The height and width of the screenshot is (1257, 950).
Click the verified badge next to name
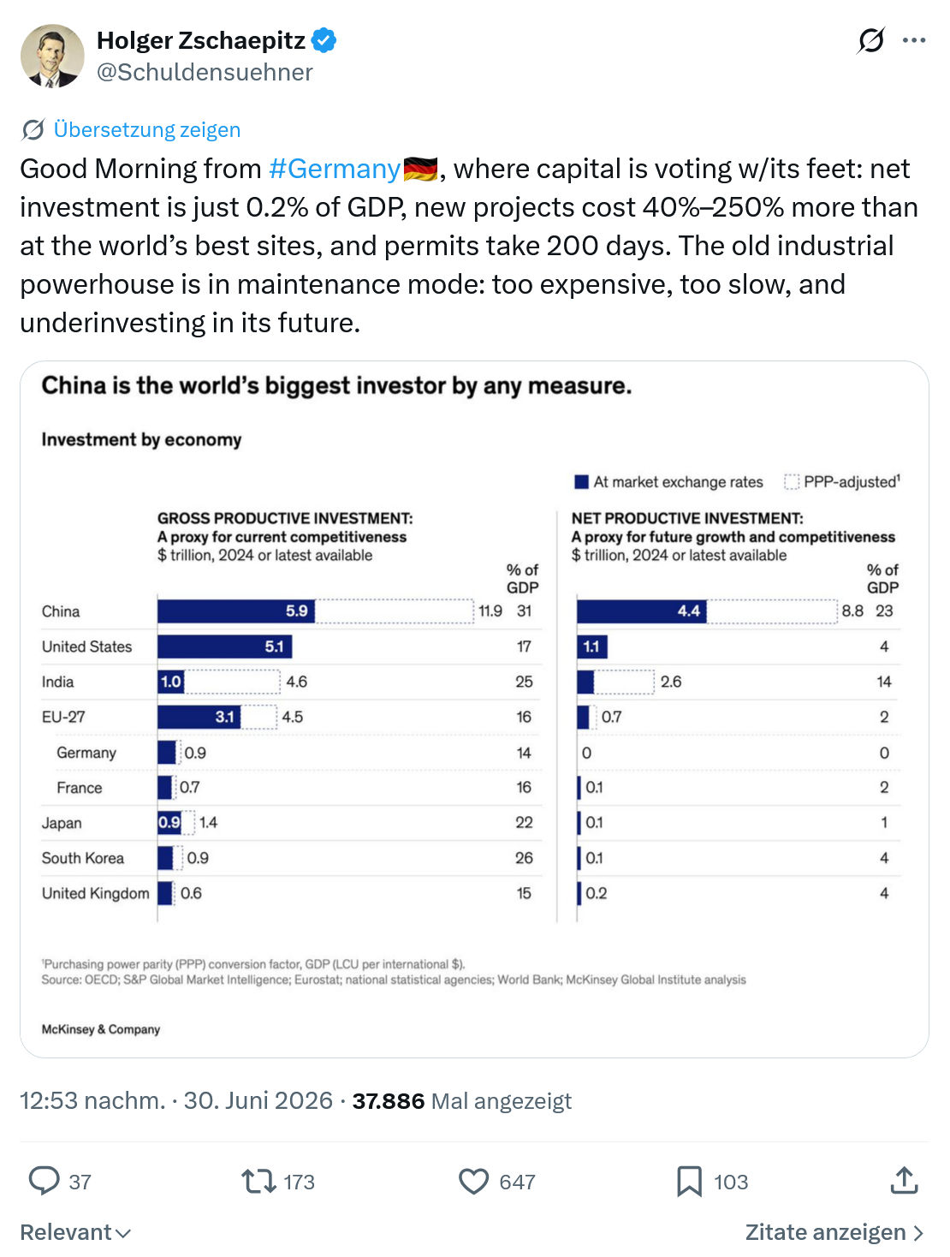click(324, 40)
